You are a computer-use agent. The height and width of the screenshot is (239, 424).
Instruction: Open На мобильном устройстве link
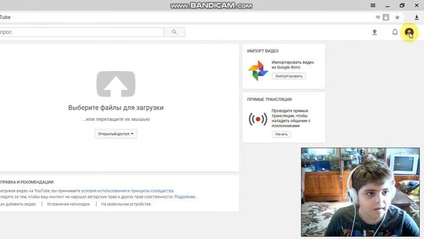coord(126,204)
